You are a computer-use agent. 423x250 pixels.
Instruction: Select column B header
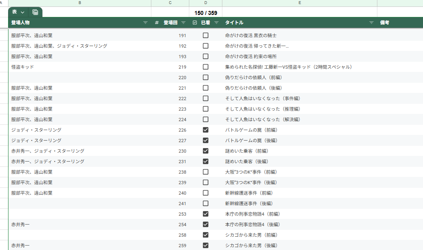[80, 3]
